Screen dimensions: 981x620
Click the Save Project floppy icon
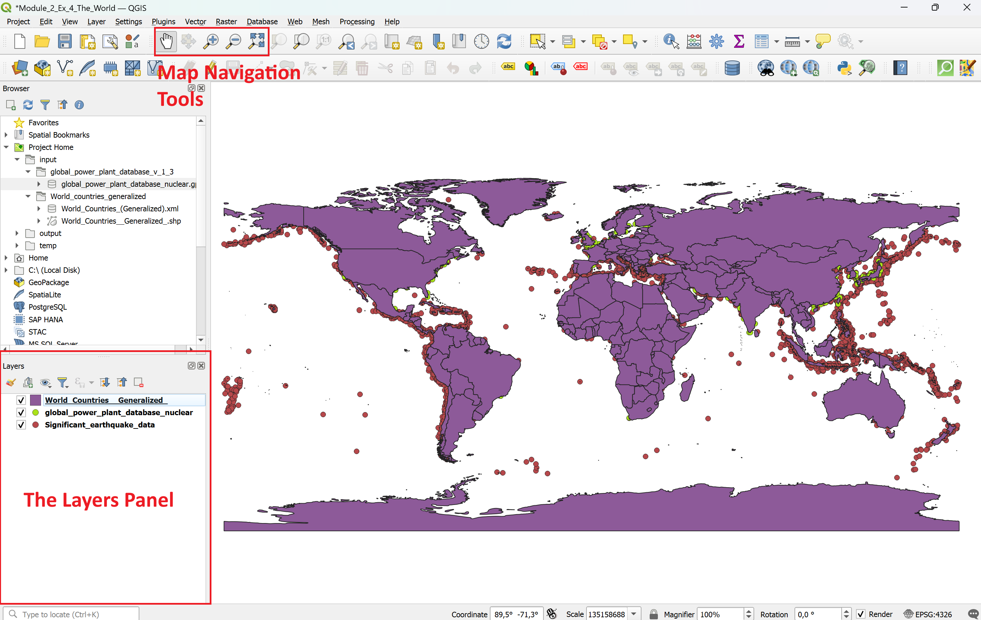pos(65,41)
